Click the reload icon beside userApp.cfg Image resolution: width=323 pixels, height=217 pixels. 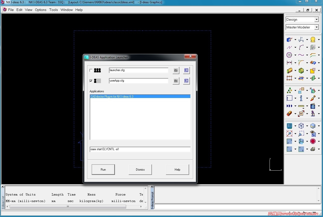pos(186,81)
